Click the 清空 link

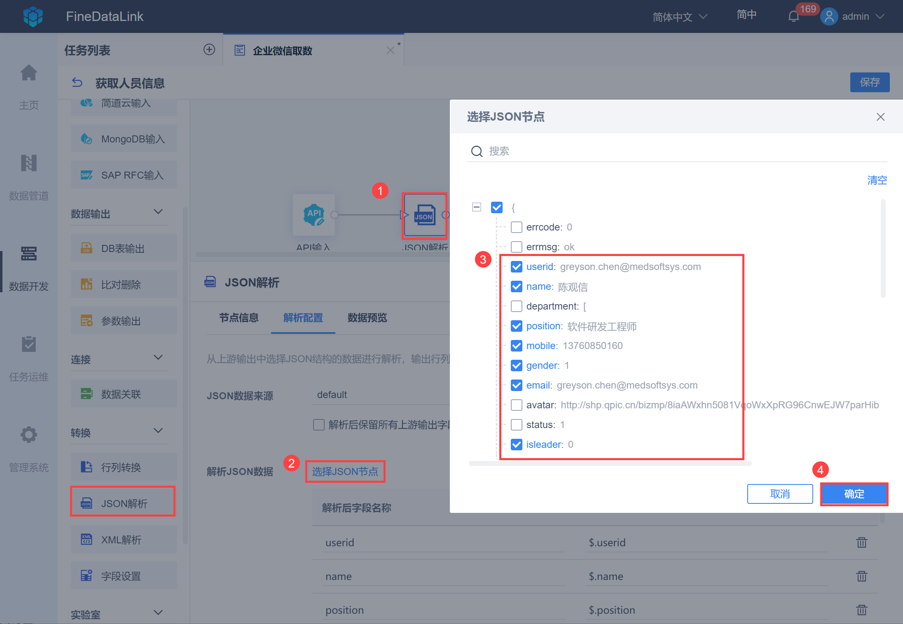click(877, 180)
